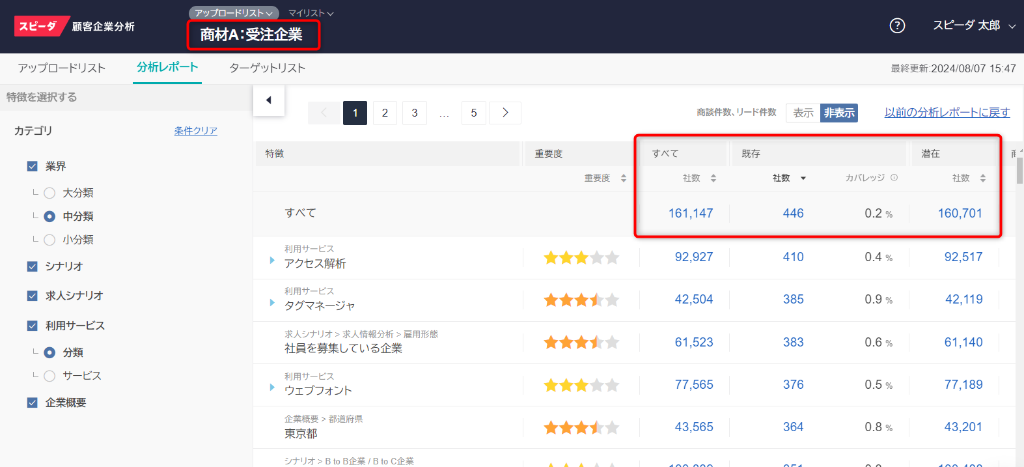Click the coverage info icon
The image size is (1024, 467).
pyautogui.click(x=894, y=178)
